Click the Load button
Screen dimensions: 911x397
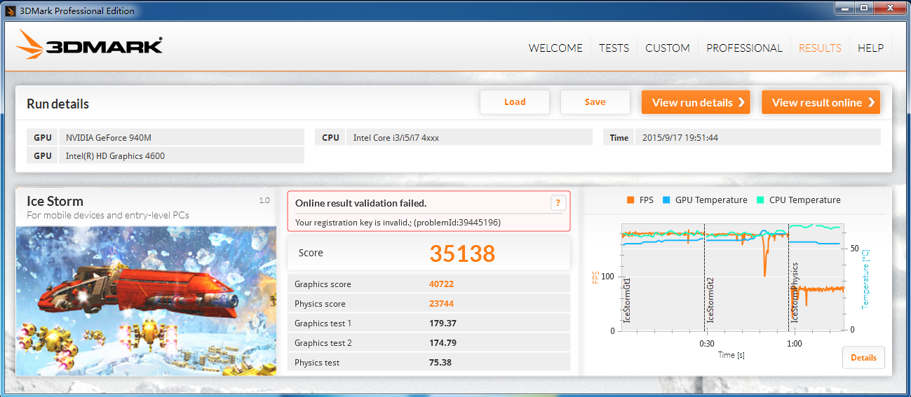point(515,102)
